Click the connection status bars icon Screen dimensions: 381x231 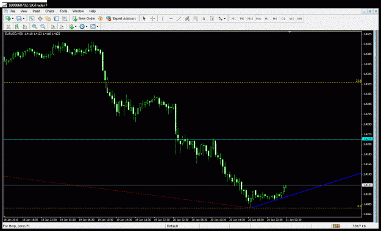(336, 226)
